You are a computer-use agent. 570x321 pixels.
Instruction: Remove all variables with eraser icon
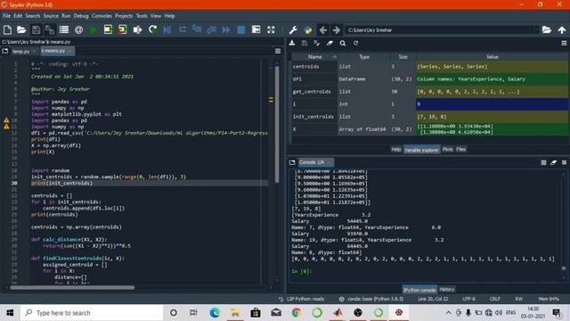click(x=330, y=43)
